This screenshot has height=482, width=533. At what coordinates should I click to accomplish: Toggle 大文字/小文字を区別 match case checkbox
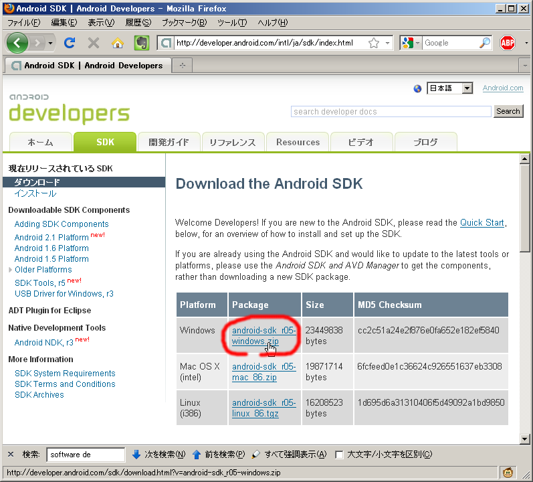(339, 455)
